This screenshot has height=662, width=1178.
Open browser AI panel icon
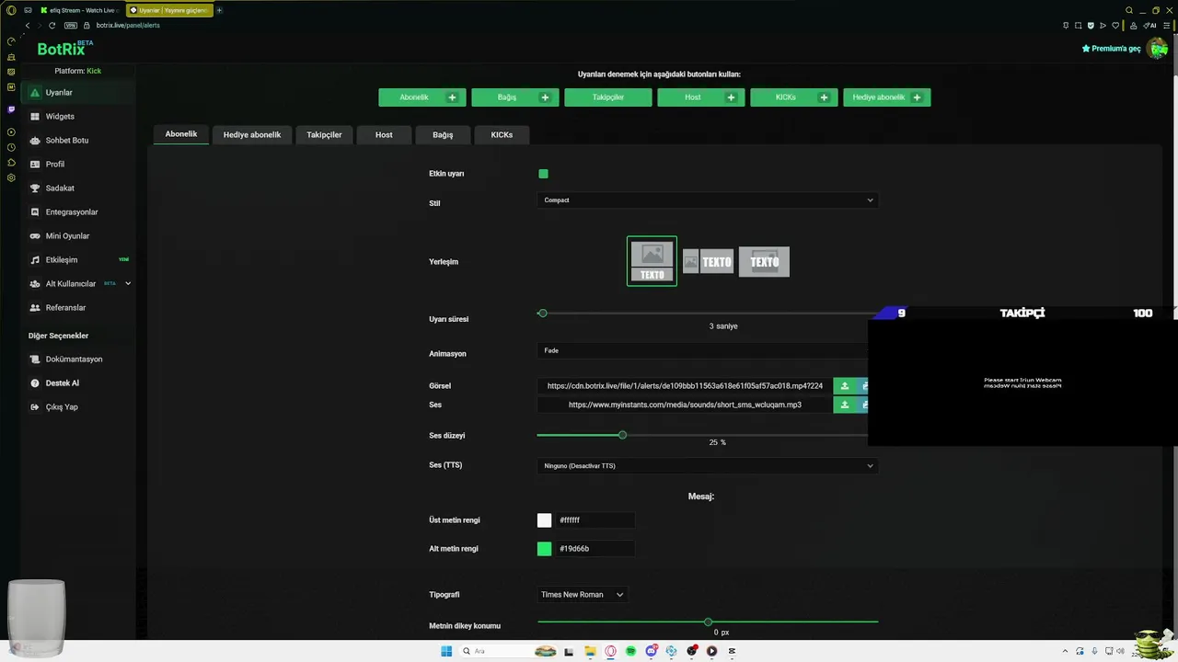1150,25
